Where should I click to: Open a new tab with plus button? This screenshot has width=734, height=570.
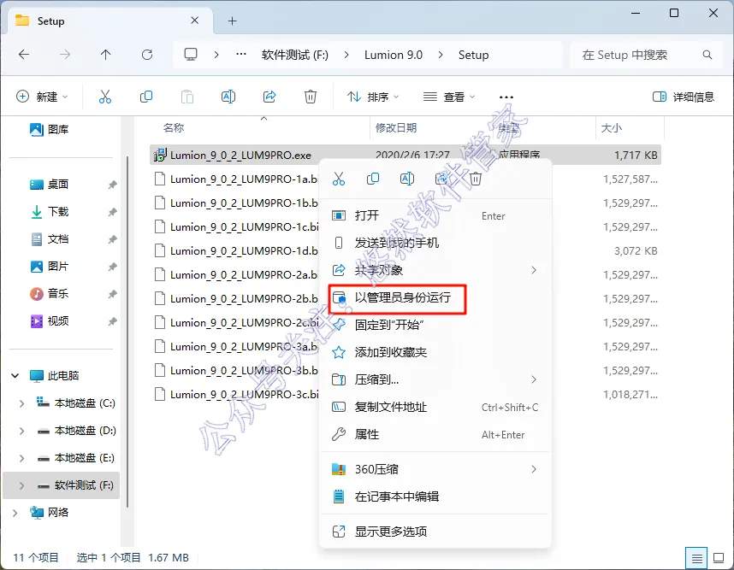(x=232, y=21)
